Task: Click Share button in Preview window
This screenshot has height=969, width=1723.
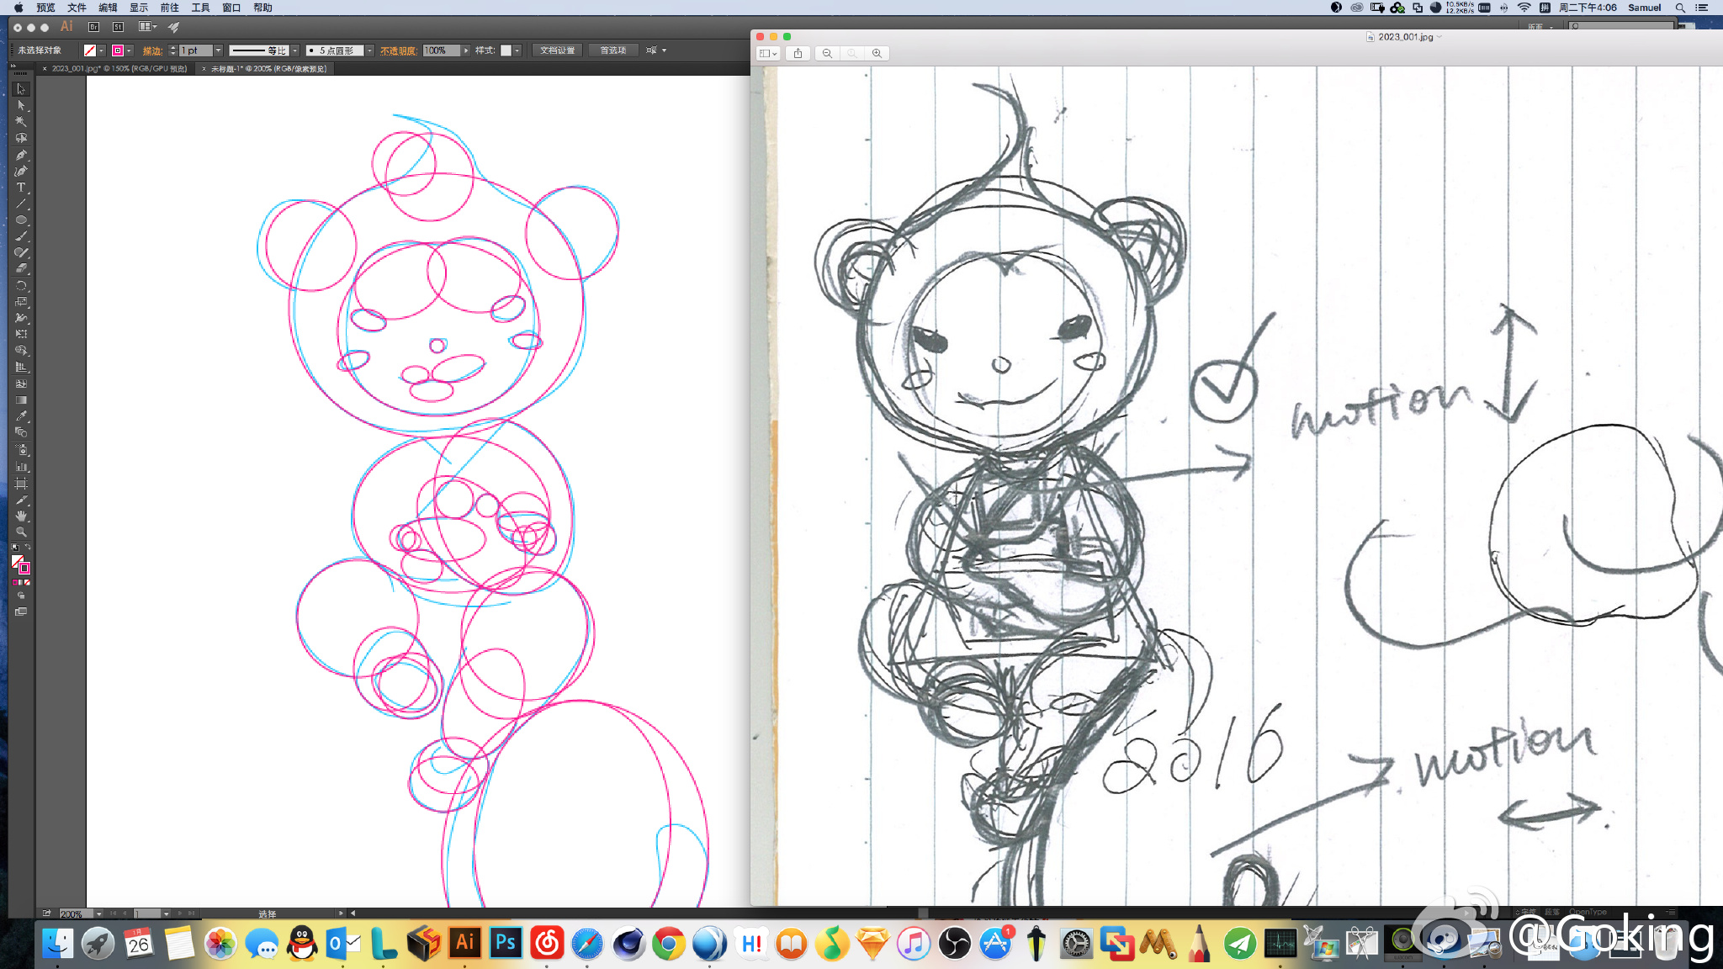Action: [x=798, y=53]
